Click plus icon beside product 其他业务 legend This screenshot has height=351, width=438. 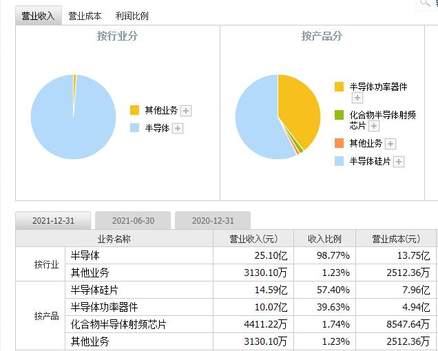point(390,144)
